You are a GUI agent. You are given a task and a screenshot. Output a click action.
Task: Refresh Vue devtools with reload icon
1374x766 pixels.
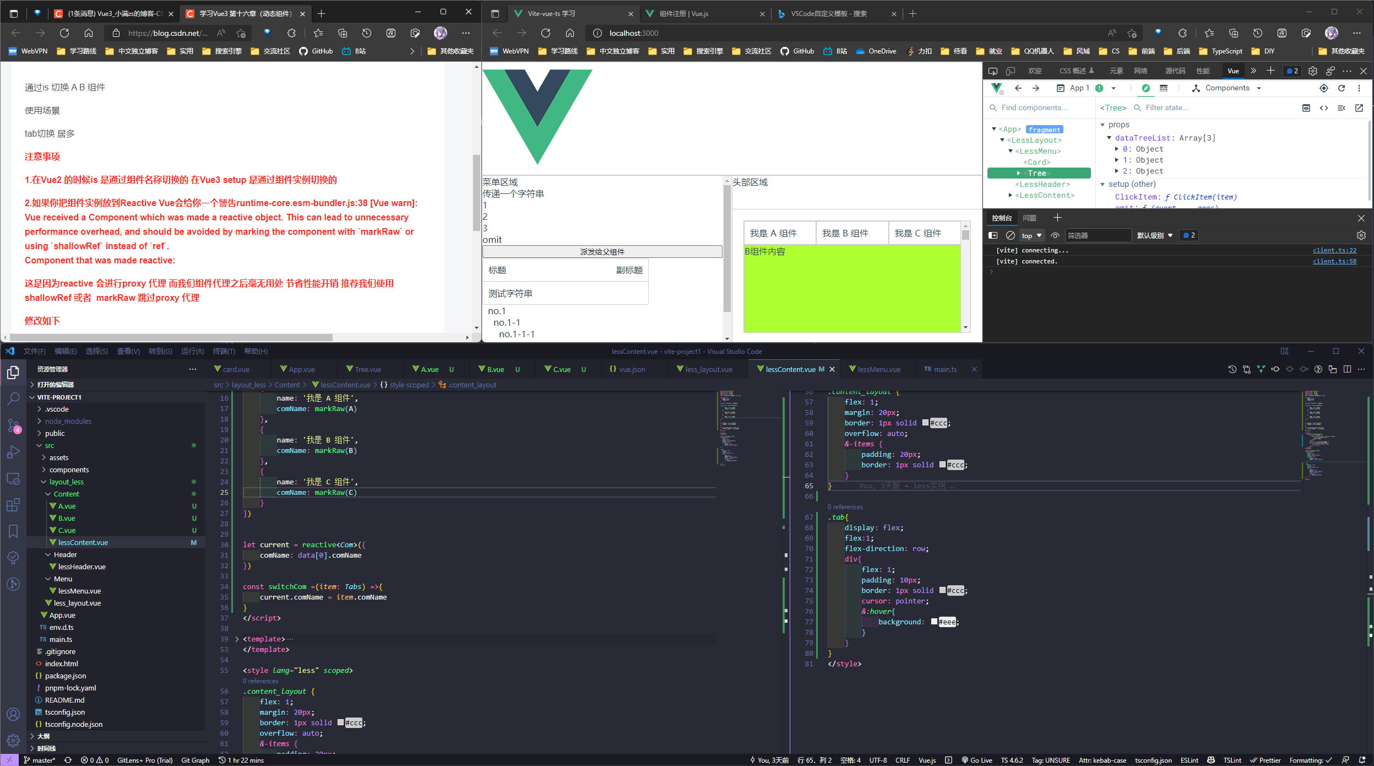click(x=1342, y=88)
